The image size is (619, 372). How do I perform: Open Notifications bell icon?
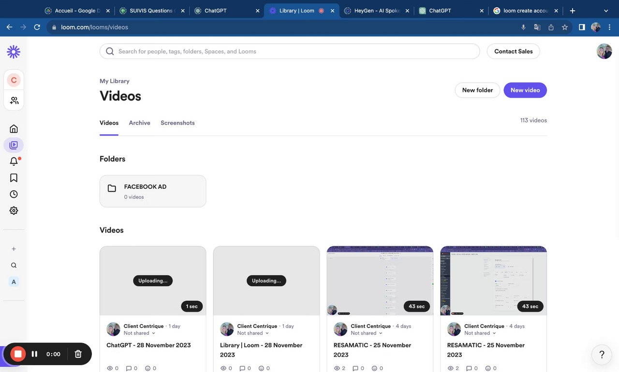point(14,162)
